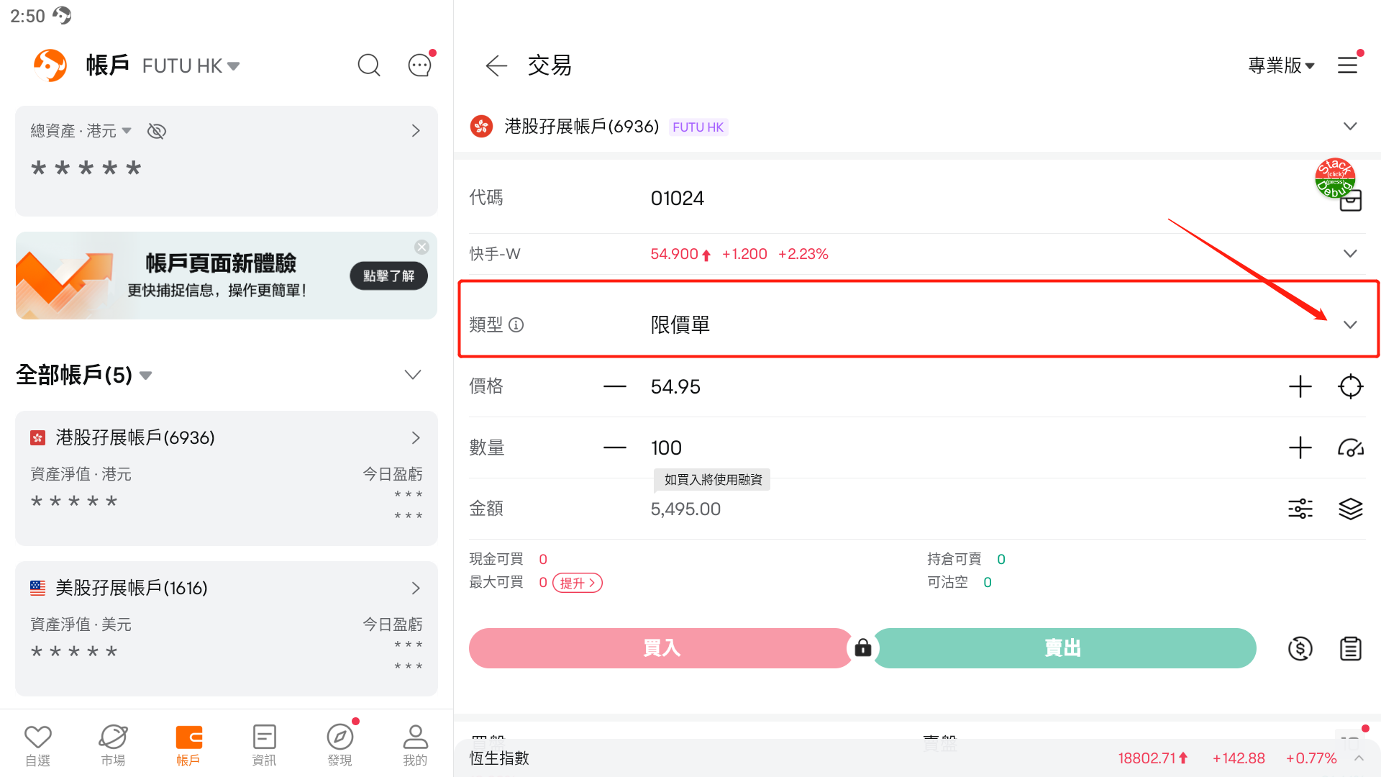
Task: Switch to 我的 profile tab
Action: coord(415,745)
